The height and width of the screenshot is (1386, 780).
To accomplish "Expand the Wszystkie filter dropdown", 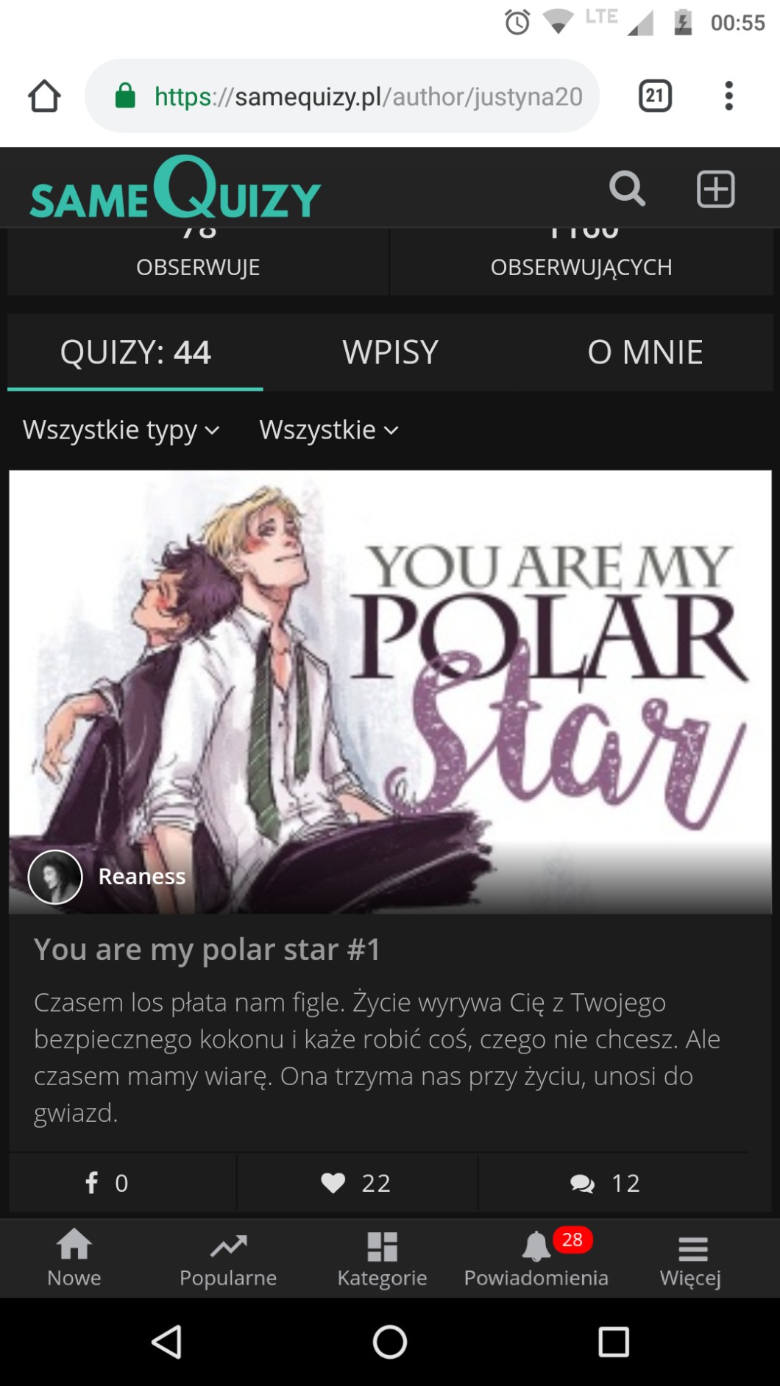I will (329, 430).
